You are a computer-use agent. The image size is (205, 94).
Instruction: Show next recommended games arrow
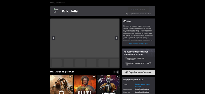(x=118, y=72)
